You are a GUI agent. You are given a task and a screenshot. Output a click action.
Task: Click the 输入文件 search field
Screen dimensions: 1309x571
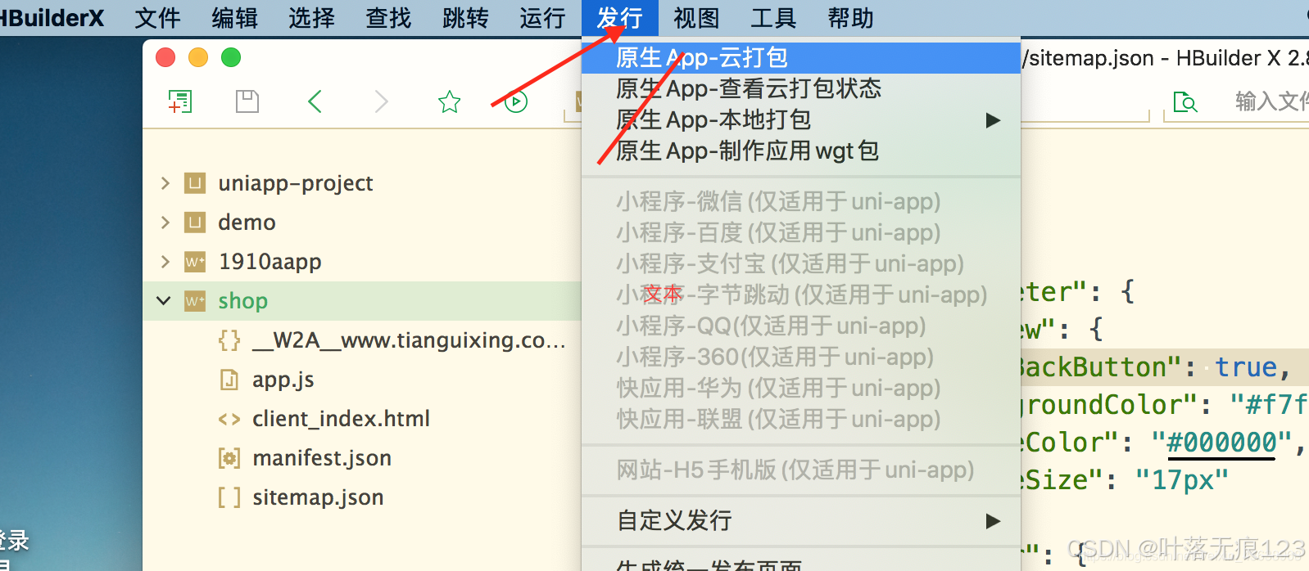point(1237,102)
